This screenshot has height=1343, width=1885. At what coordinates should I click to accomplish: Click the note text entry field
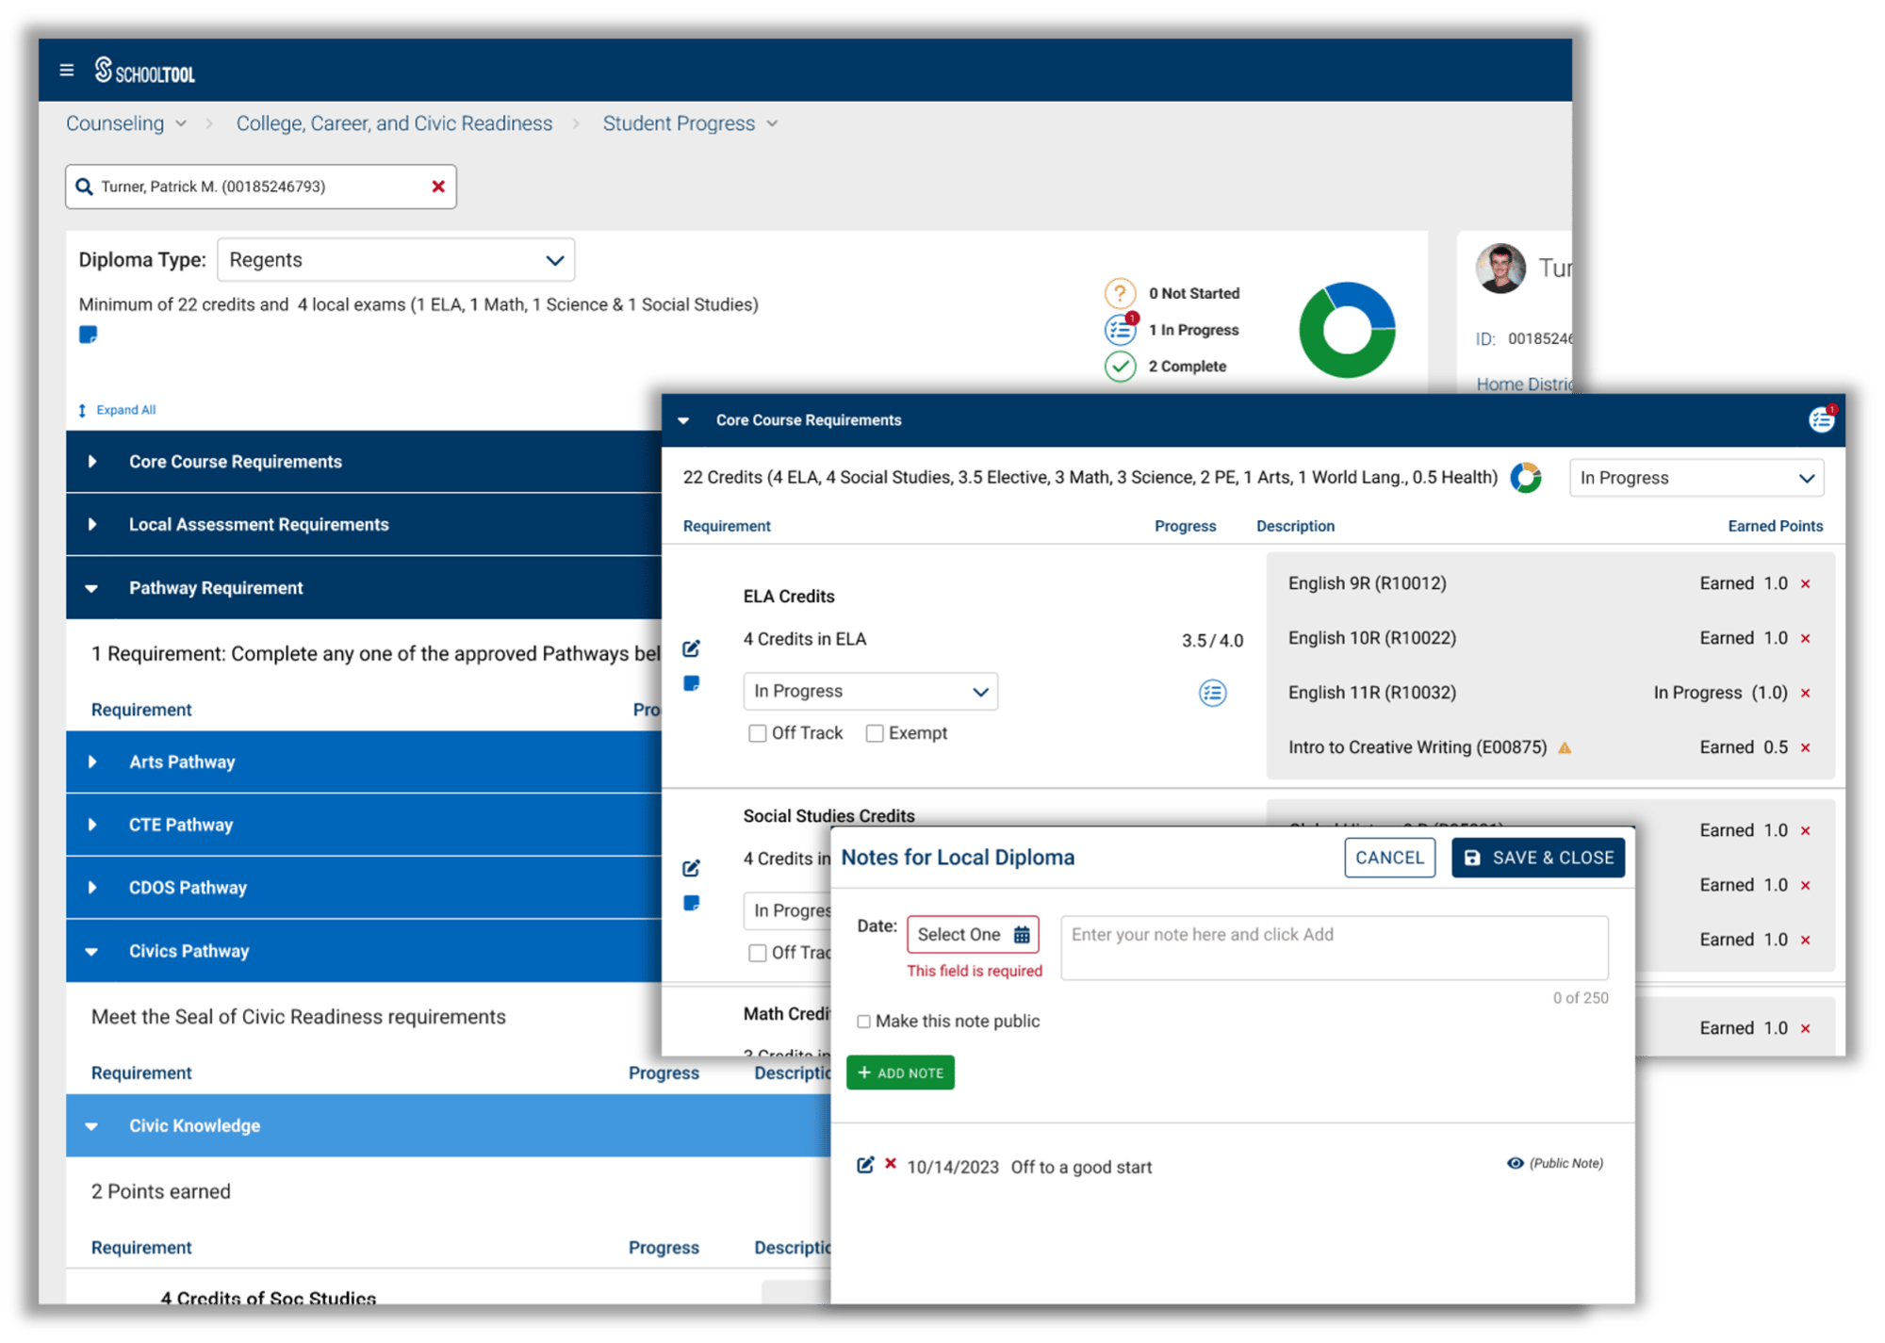(1334, 947)
